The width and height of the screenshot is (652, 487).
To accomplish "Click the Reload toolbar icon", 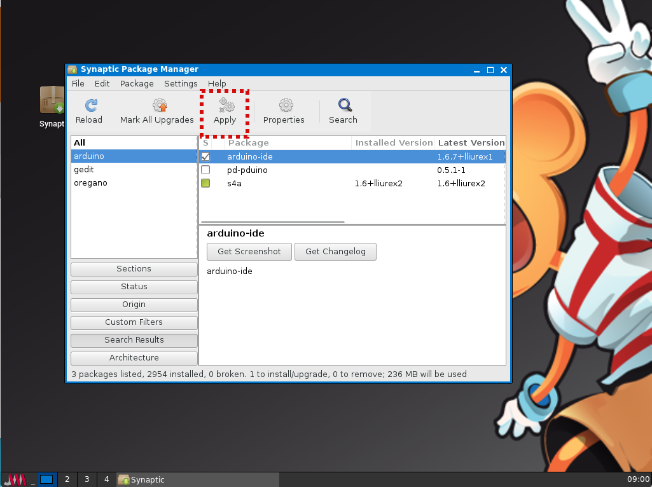I will (x=89, y=106).
